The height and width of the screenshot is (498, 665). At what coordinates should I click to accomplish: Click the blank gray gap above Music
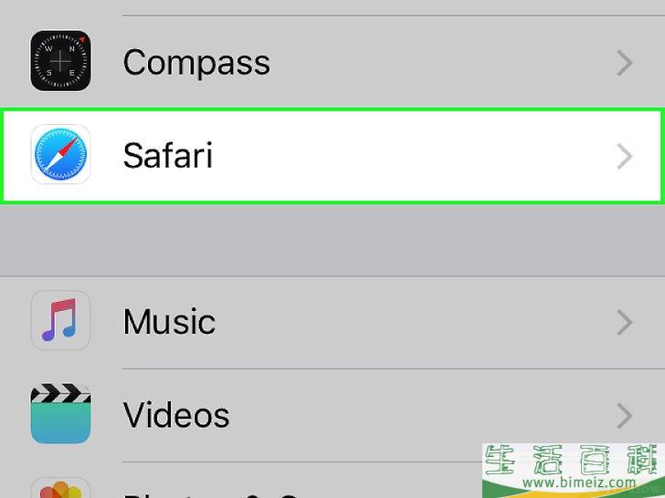coord(332,240)
